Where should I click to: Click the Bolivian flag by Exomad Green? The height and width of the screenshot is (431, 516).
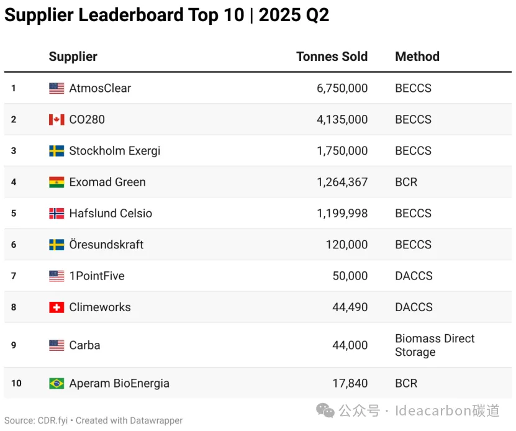point(57,182)
